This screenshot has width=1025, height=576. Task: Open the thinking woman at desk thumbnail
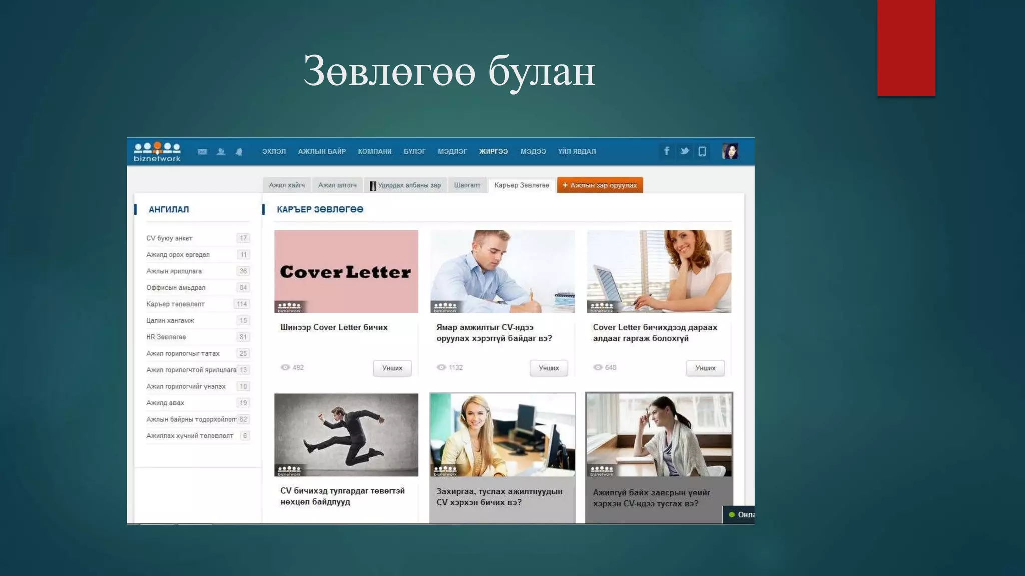coord(659,435)
